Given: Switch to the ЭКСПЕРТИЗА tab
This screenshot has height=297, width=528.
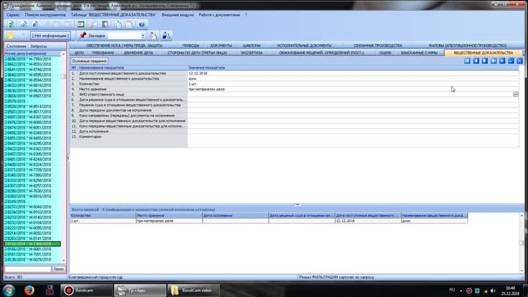Looking at the screenshot, I should coord(251,52).
